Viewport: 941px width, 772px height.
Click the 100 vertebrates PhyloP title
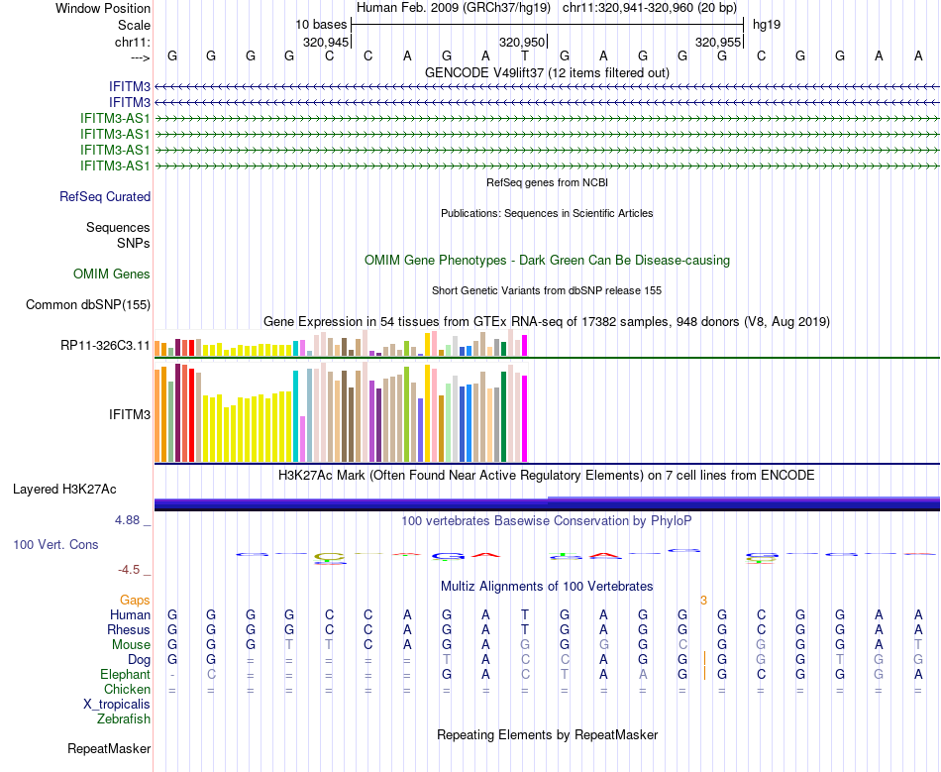547,520
